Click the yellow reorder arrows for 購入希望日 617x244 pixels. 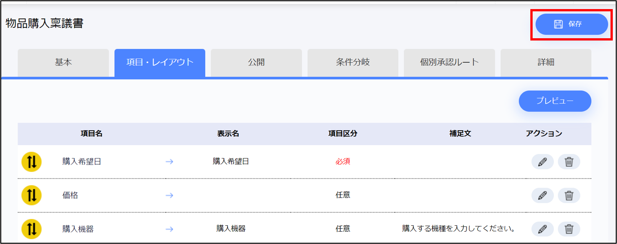point(31,162)
